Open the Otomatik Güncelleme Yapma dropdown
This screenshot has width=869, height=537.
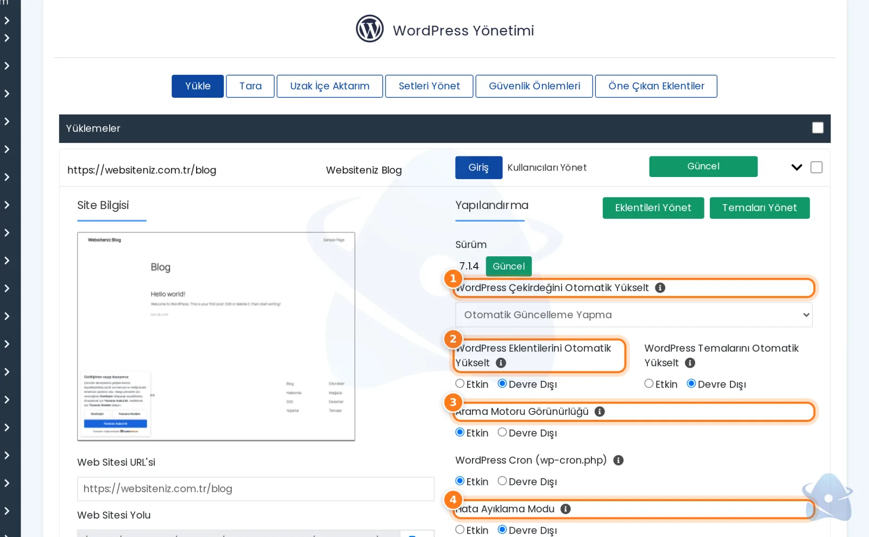(x=634, y=315)
